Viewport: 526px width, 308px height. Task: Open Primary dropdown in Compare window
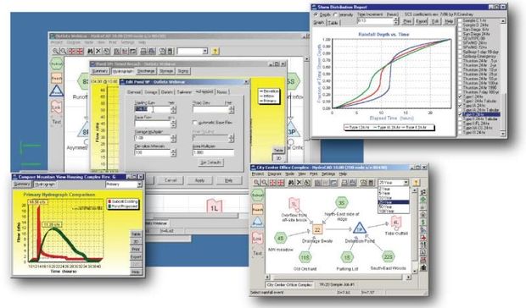(x=139, y=184)
